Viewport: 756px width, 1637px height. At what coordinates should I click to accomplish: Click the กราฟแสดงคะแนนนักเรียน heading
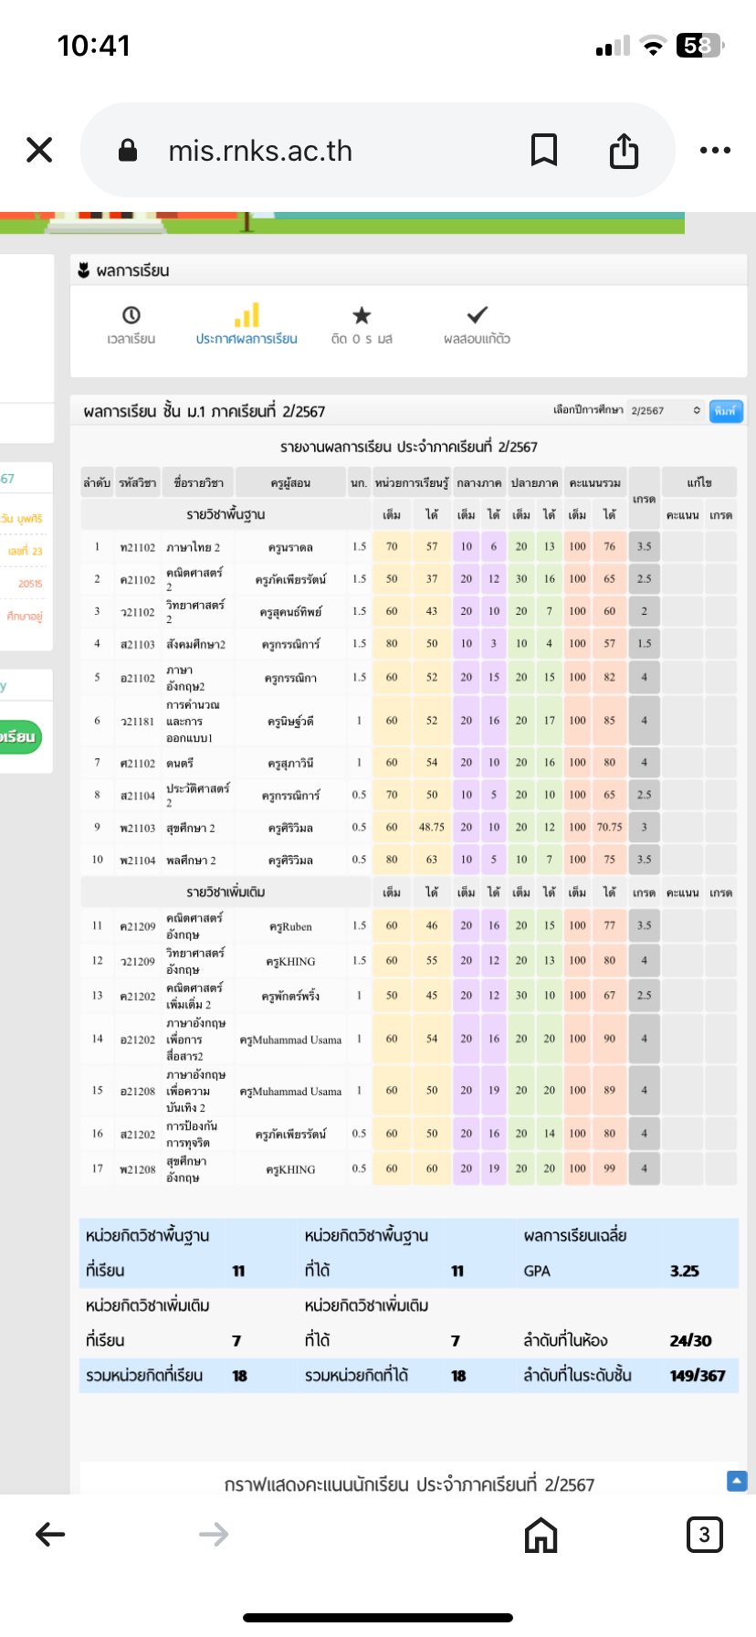coord(409,1484)
